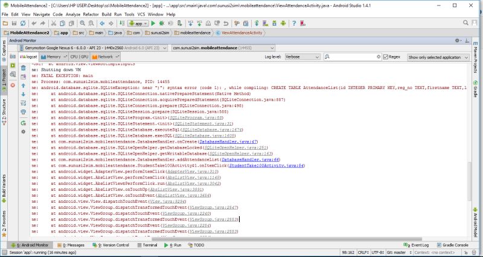Click the Help question mark icon
483x257 pixels.
pyautogui.click(x=294, y=23)
